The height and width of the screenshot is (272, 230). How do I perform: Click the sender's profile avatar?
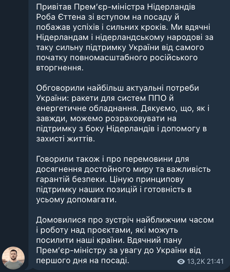13,258
